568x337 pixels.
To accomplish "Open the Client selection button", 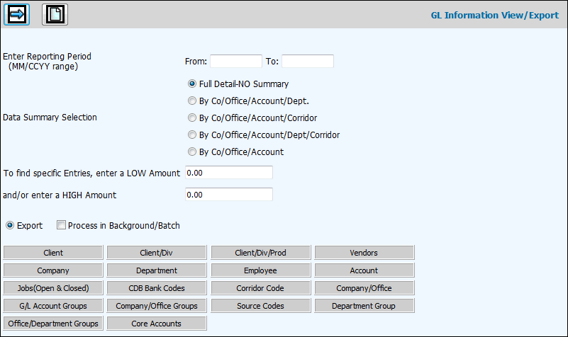I will click(x=53, y=253).
